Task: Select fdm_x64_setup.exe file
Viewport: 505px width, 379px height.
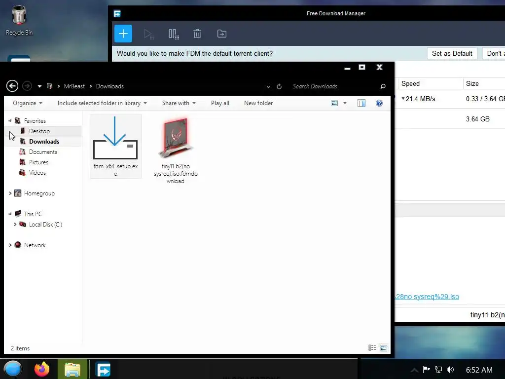Action: coord(115,146)
